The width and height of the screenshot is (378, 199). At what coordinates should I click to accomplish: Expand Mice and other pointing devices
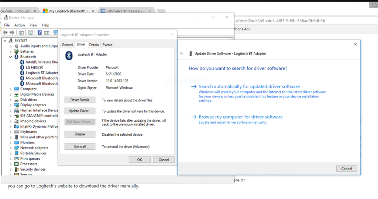tap(11, 137)
